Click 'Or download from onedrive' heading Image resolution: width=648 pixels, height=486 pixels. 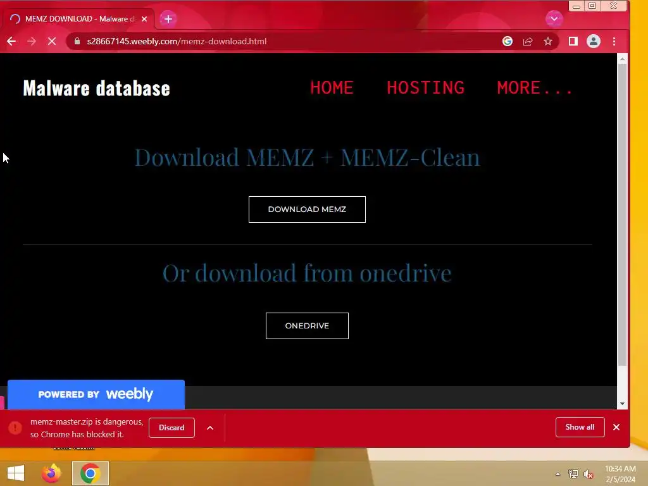pos(307,273)
